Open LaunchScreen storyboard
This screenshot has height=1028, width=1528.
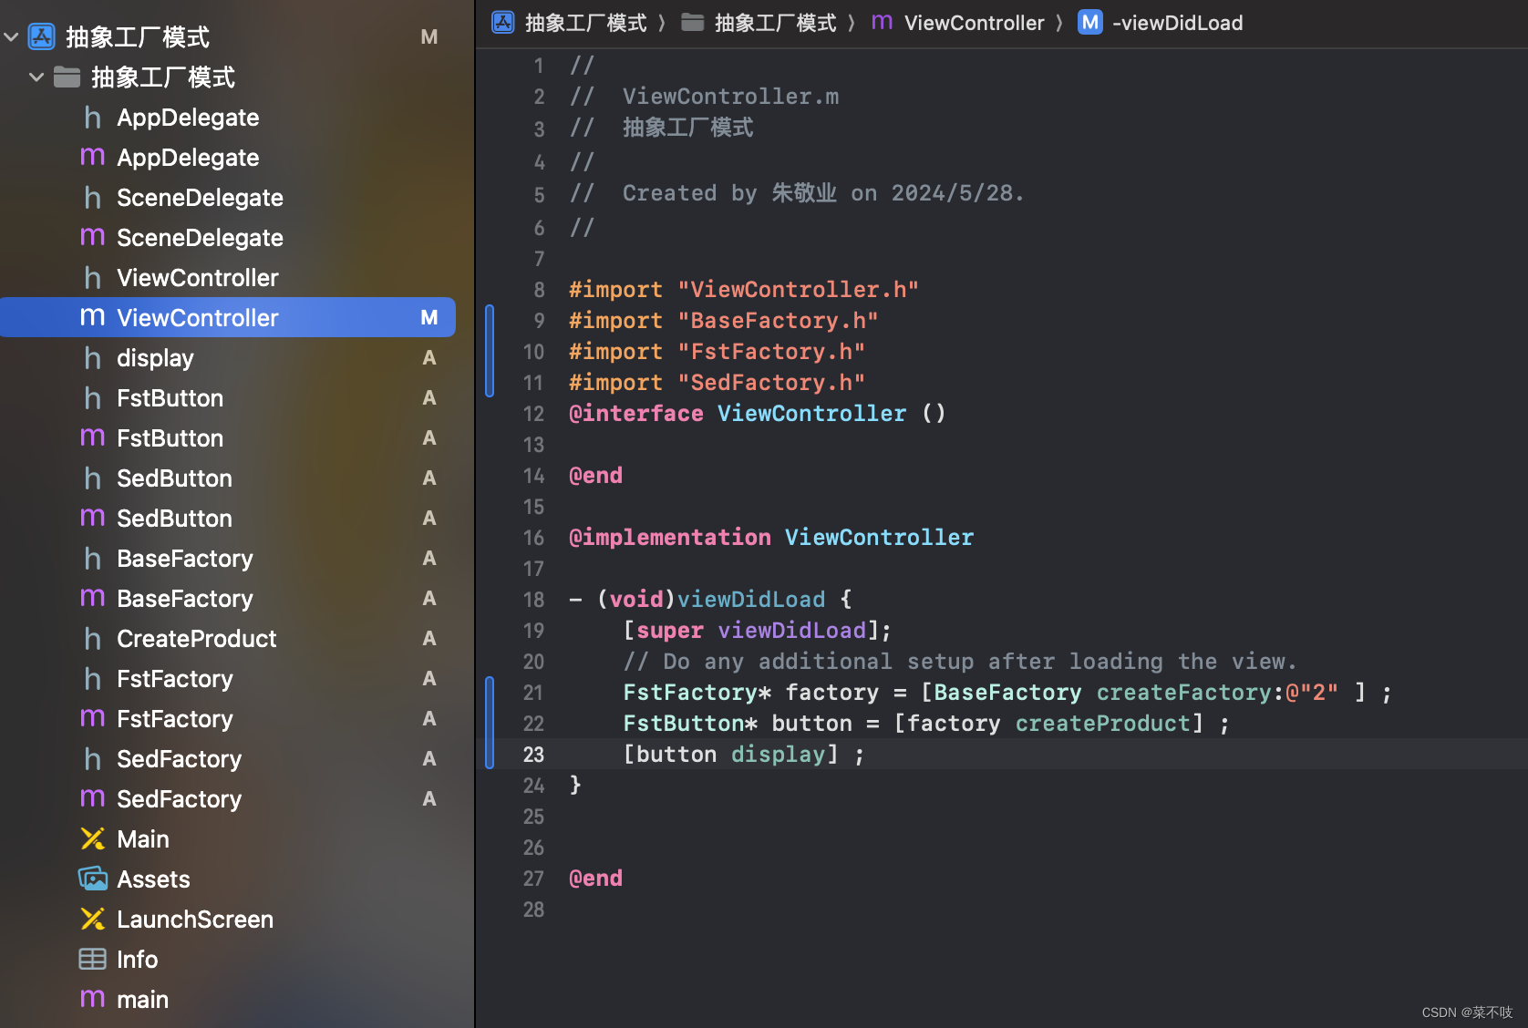195,920
